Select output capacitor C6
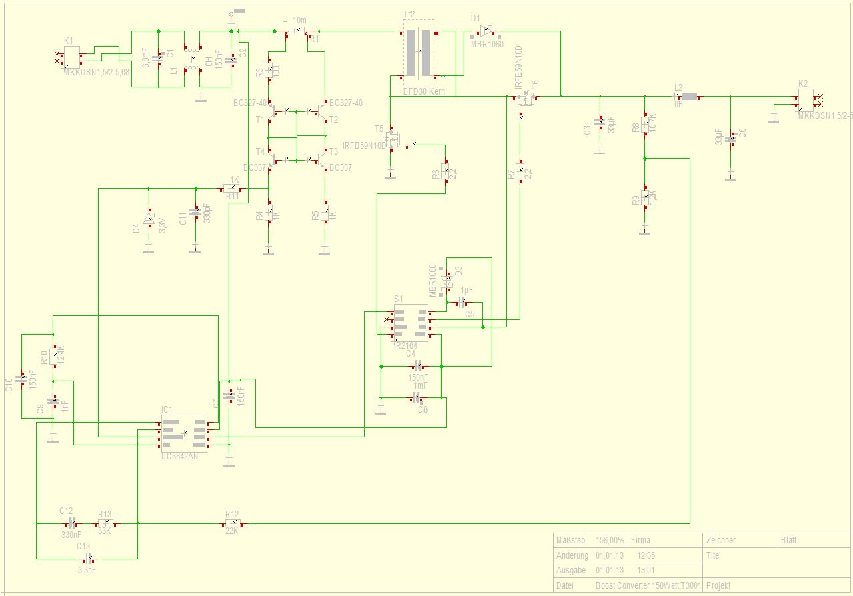The height and width of the screenshot is (596, 853). [x=730, y=139]
